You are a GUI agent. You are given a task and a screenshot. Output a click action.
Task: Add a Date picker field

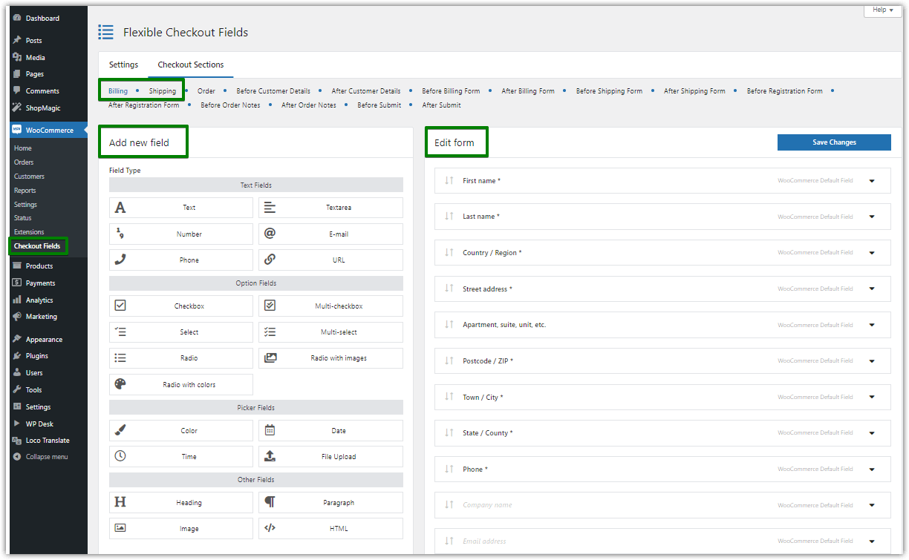coord(330,430)
